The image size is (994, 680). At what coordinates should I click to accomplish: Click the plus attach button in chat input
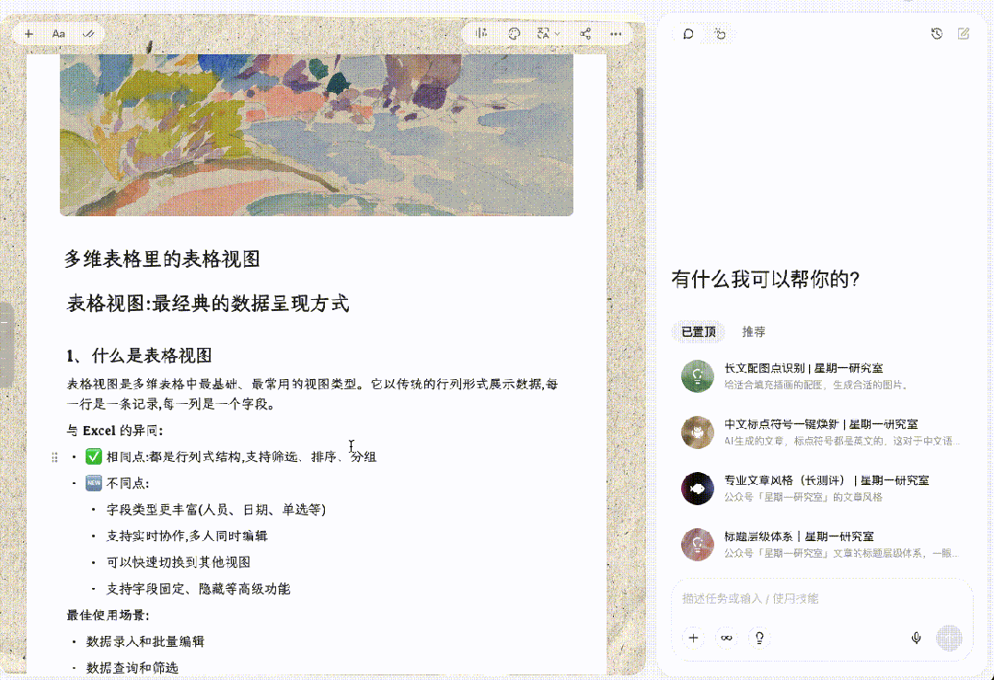click(x=694, y=639)
